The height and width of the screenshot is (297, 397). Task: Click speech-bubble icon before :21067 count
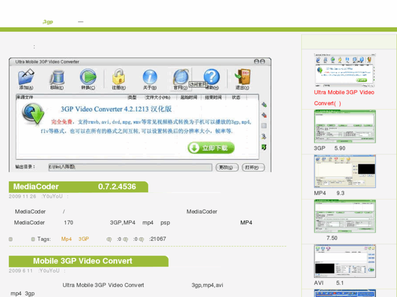coord(141,239)
